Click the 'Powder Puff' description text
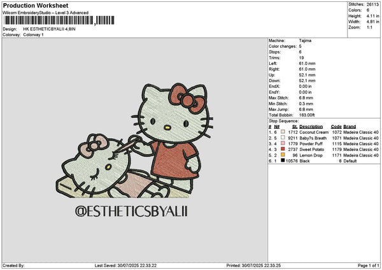The image size is (382, 270). click(311, 144)
